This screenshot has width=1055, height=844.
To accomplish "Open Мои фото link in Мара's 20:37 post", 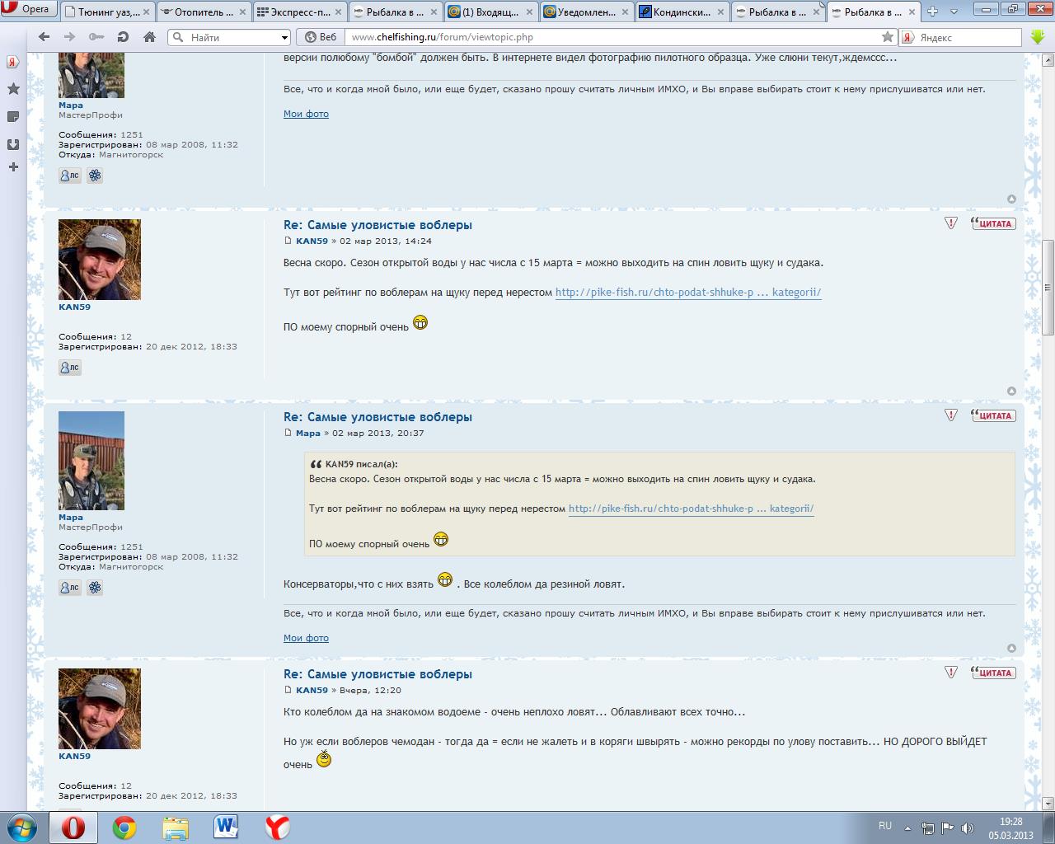I will tap(306, 638).
